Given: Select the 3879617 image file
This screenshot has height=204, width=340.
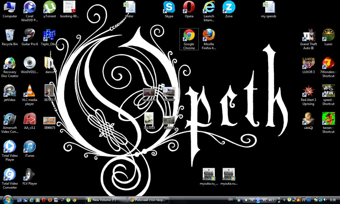Looking at the screenshot, I should [49, 93].
